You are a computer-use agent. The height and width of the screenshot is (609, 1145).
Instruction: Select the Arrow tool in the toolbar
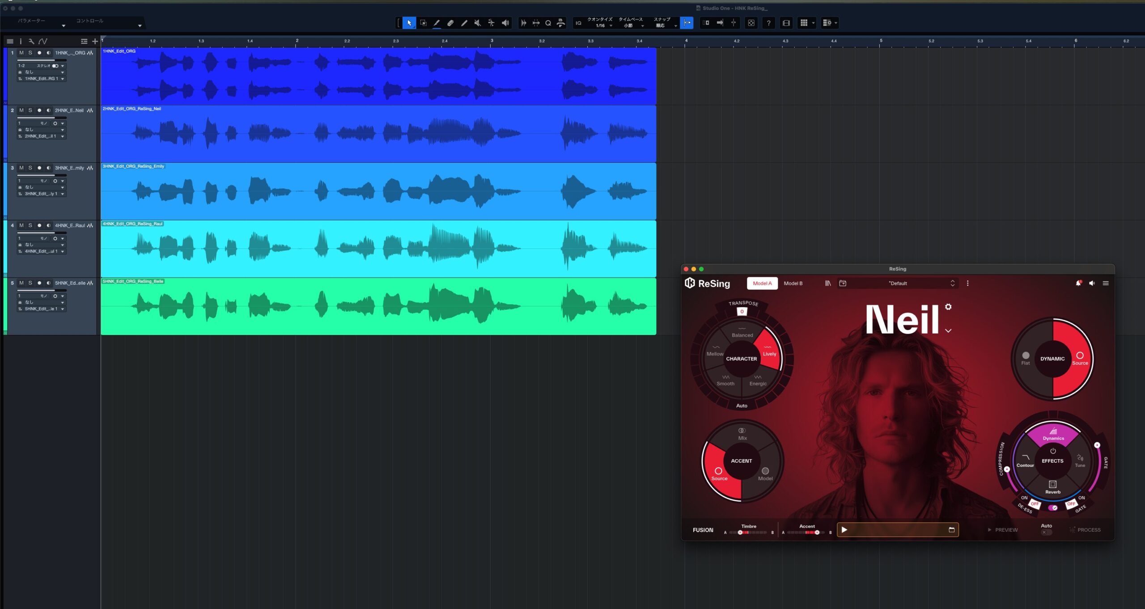tap(409, 23)
